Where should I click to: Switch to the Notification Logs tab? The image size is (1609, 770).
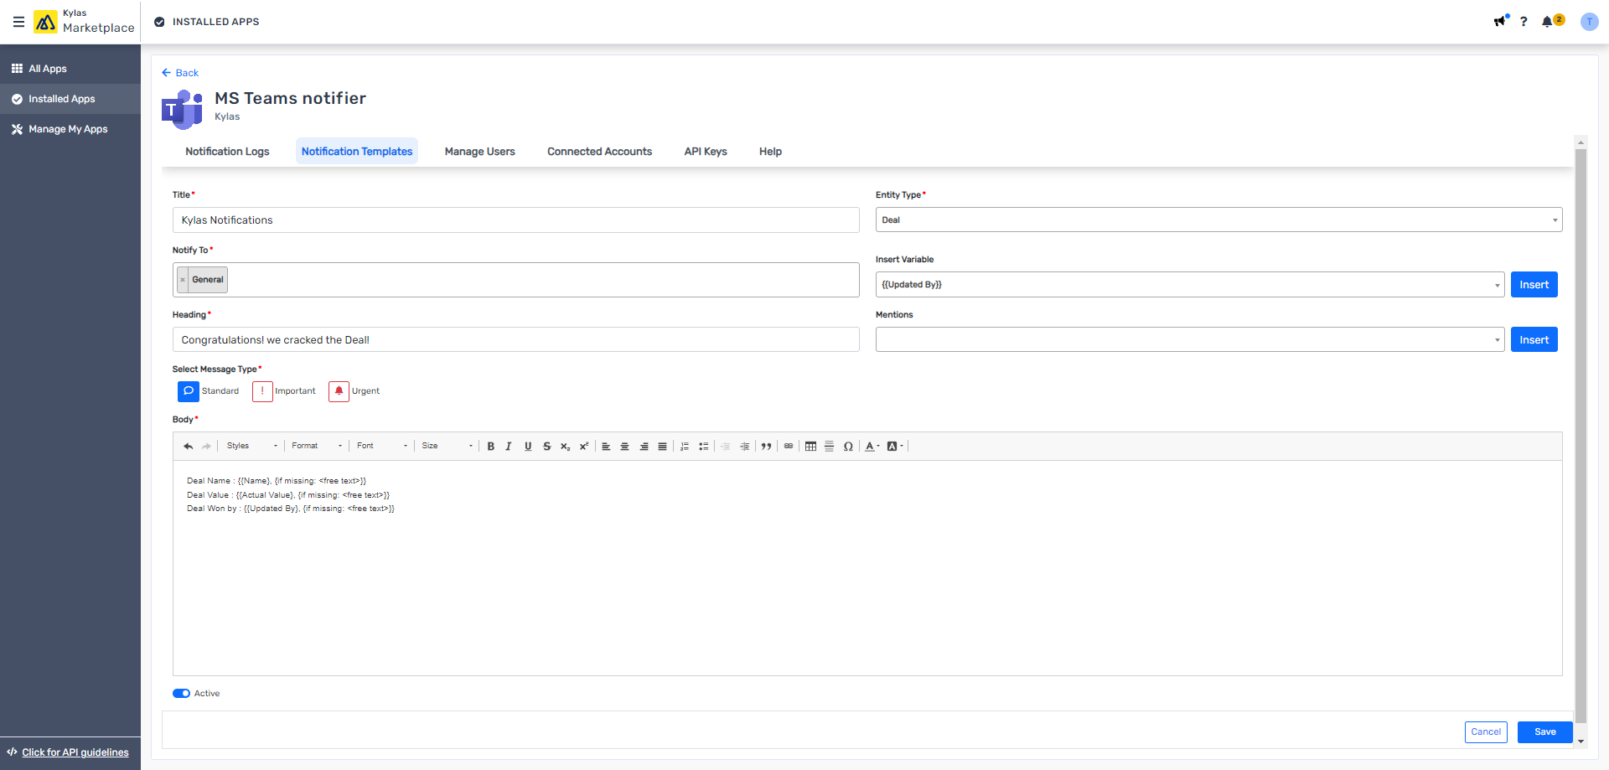click(227, 152)
